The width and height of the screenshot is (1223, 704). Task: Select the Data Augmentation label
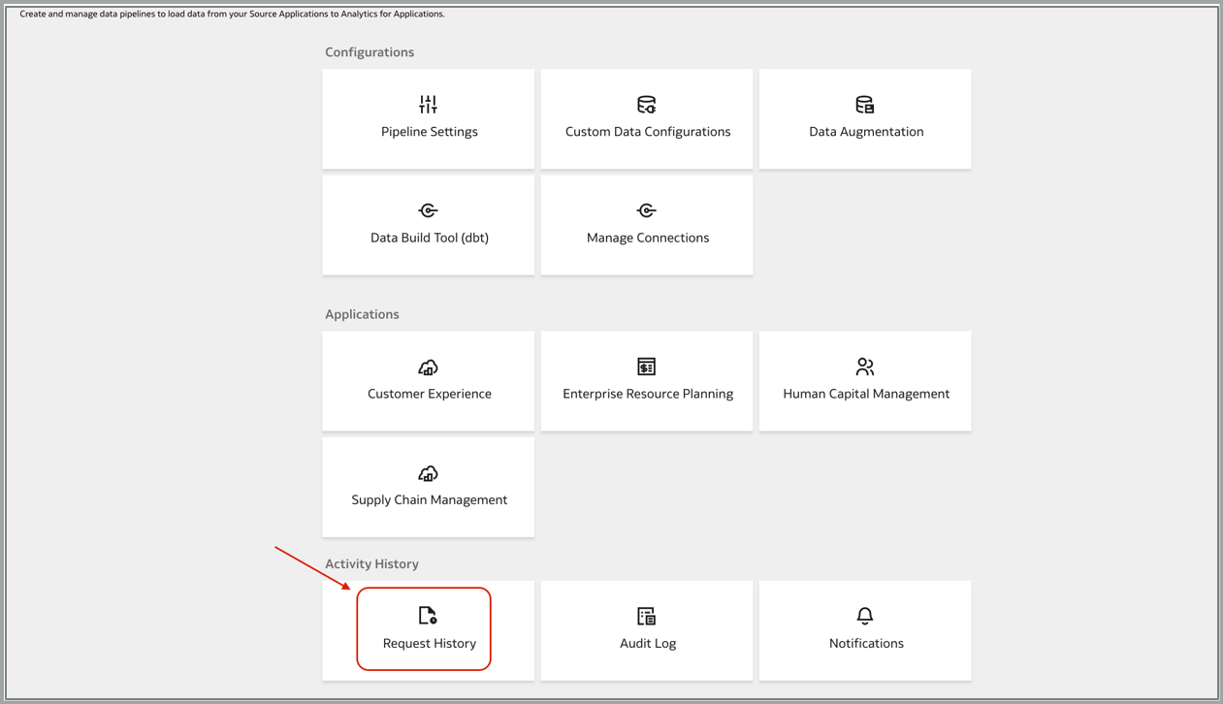pyautogui.click(x=866, y=132)
